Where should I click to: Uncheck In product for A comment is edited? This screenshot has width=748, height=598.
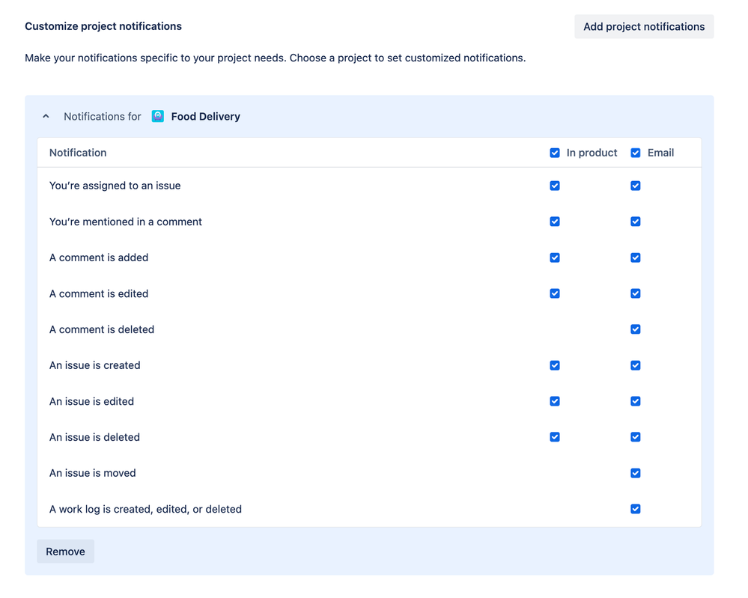555,293
